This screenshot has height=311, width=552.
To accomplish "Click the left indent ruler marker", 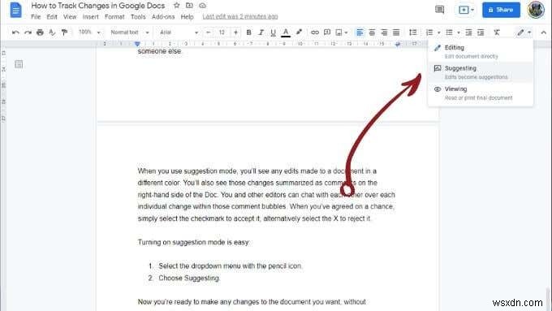I will (137, 44).
